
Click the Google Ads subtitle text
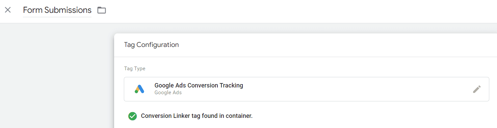click(168, 93)
